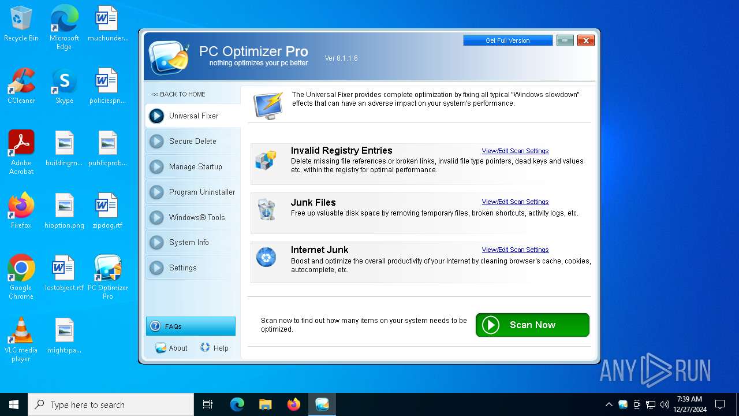Viewport: 739px width, 416px height.
Task: Click play arrow icon beside Universal Fixer
Action: [156, 116]
